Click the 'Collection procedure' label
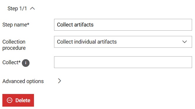The height and width of the screenshot is (109, 195). click(x=14, y=45)
